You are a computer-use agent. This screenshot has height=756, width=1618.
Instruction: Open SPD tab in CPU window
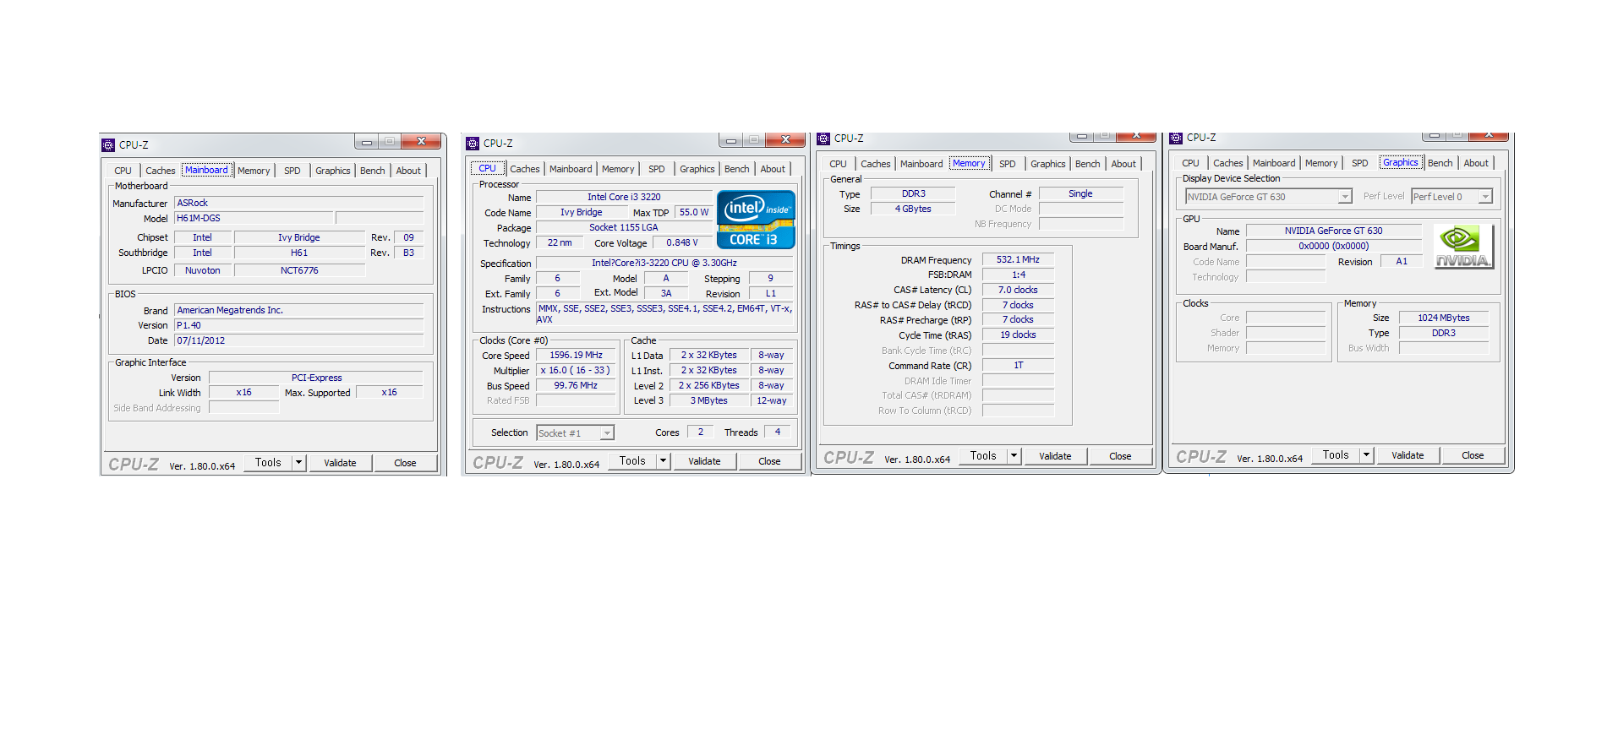click(x=657, y=169)
